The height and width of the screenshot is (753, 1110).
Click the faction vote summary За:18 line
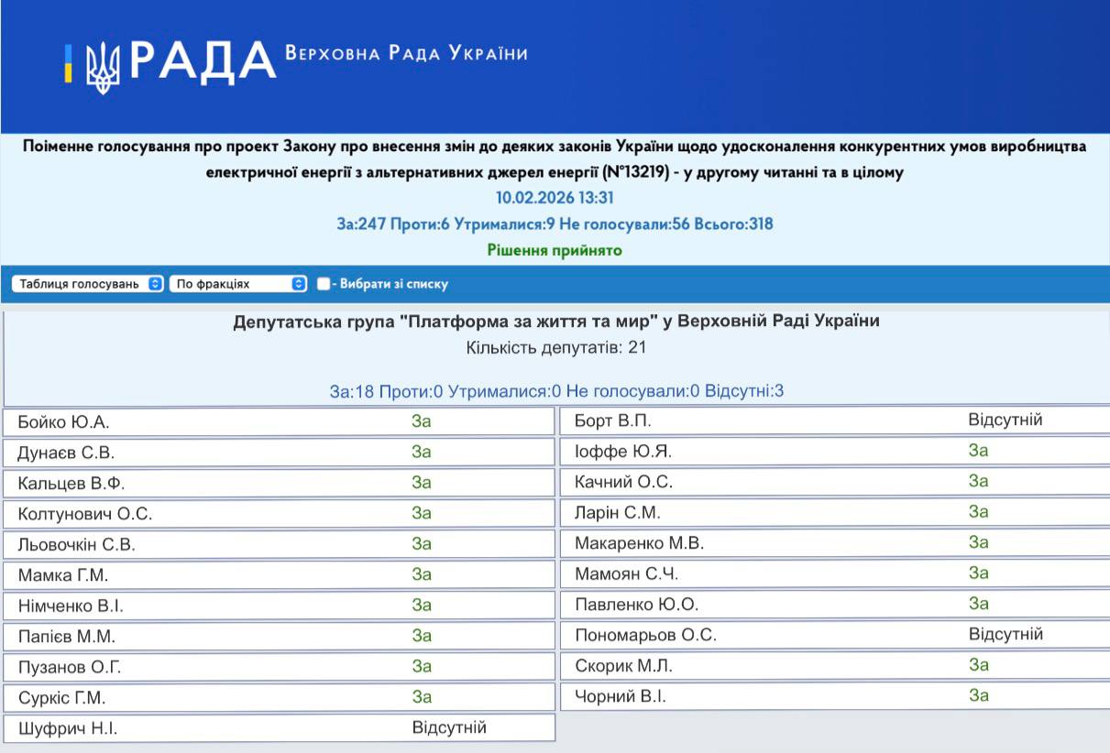pos(555,391)
